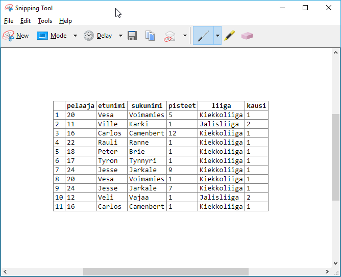
Task: Click the points value '9' in row 7
Action: point(182,170)
